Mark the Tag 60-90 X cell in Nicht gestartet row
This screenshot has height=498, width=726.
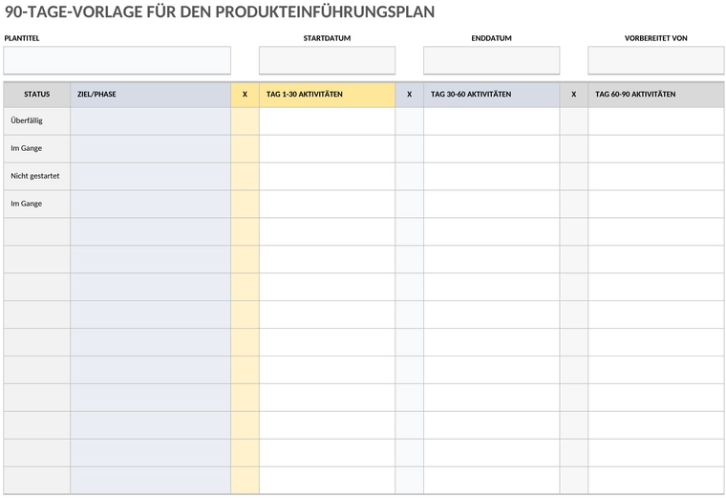pyautogui.click(x=574, y=177)
